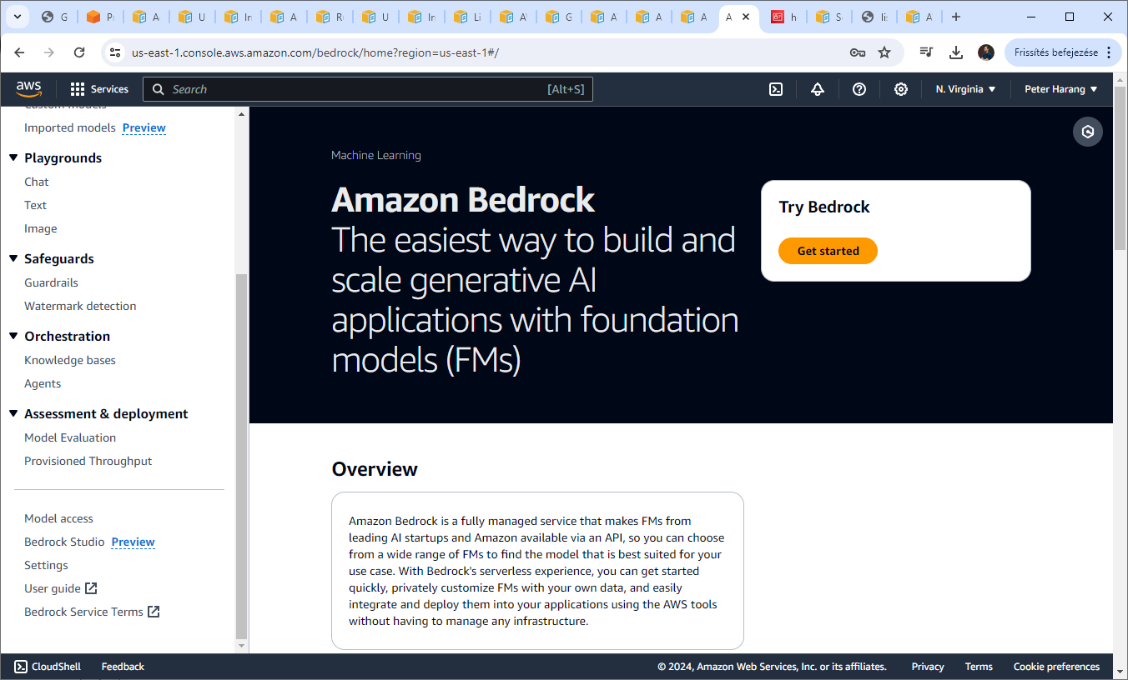1128x680 pixels.
Task: Open a new browser tab
Action: coord(956,17)
